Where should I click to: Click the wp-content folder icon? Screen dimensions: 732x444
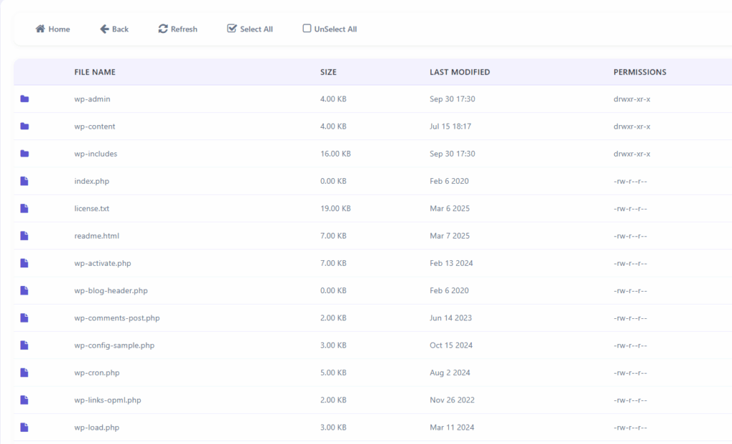(24, 127)
